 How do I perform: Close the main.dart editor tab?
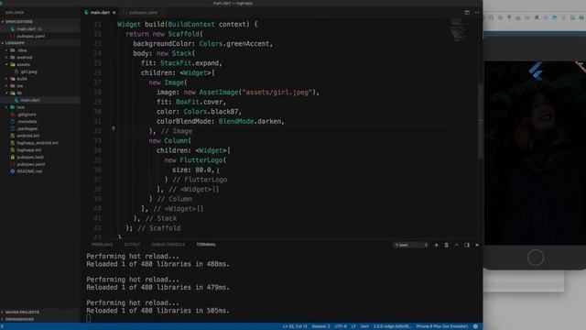114,12
